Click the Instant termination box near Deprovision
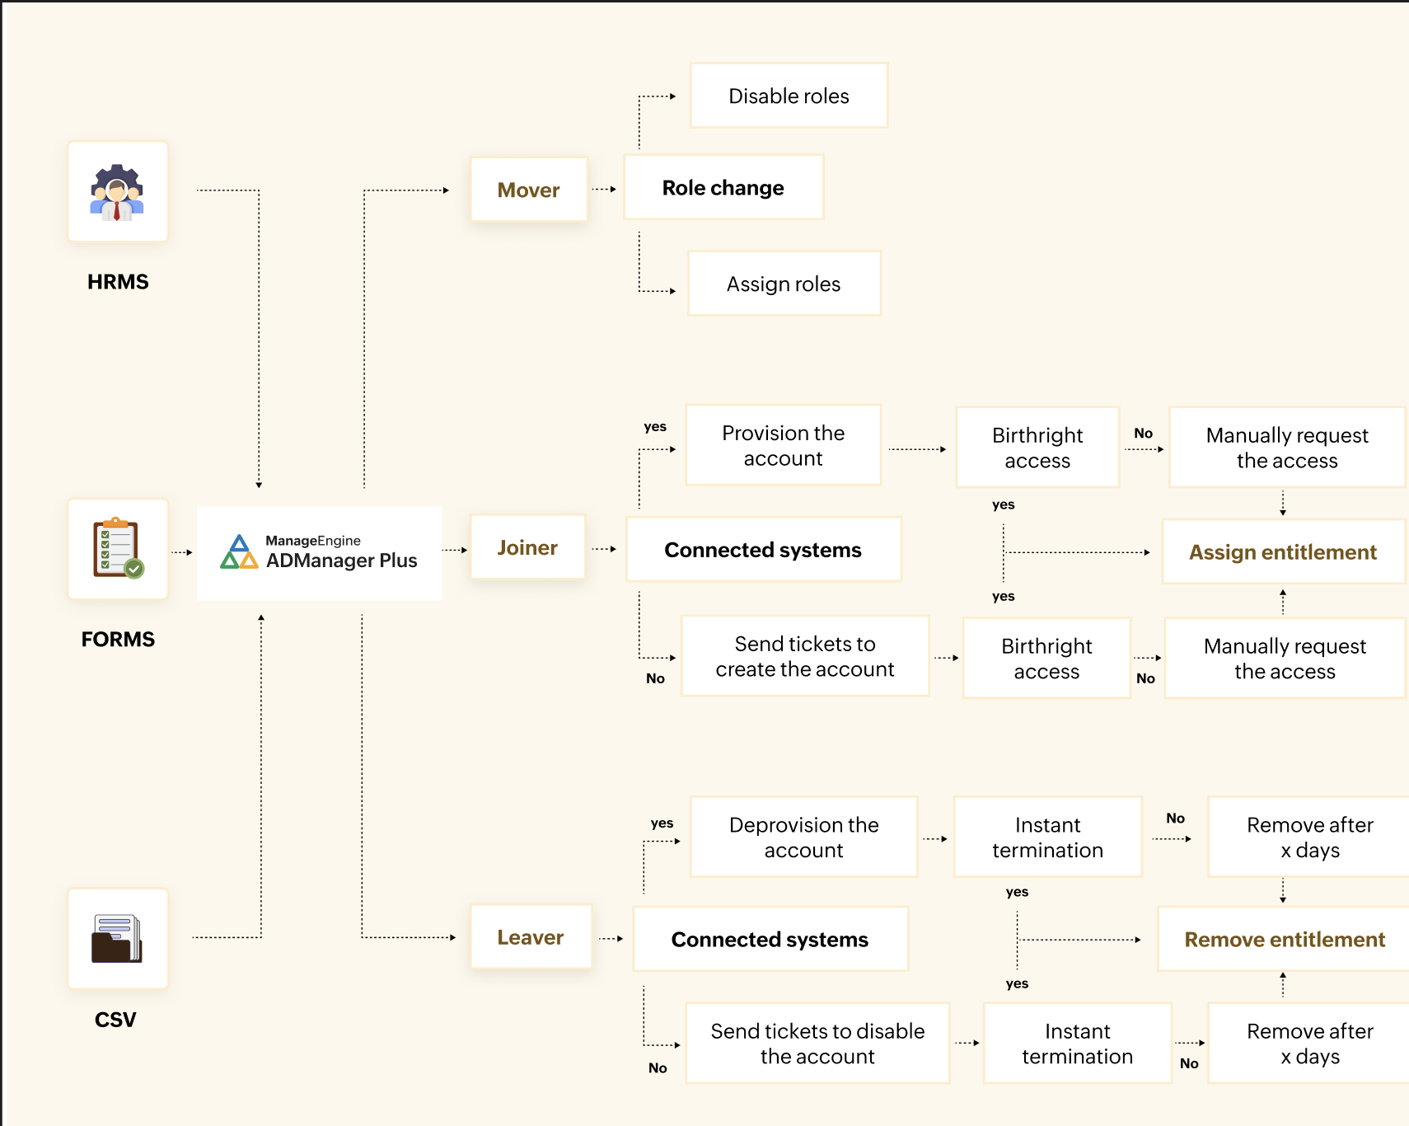The height and width of the screenshot is (1126, 1409). point(1047,837)
